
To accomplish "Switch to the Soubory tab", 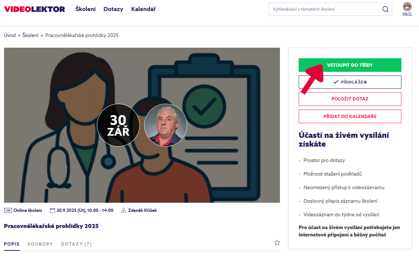I will point(40,244).
